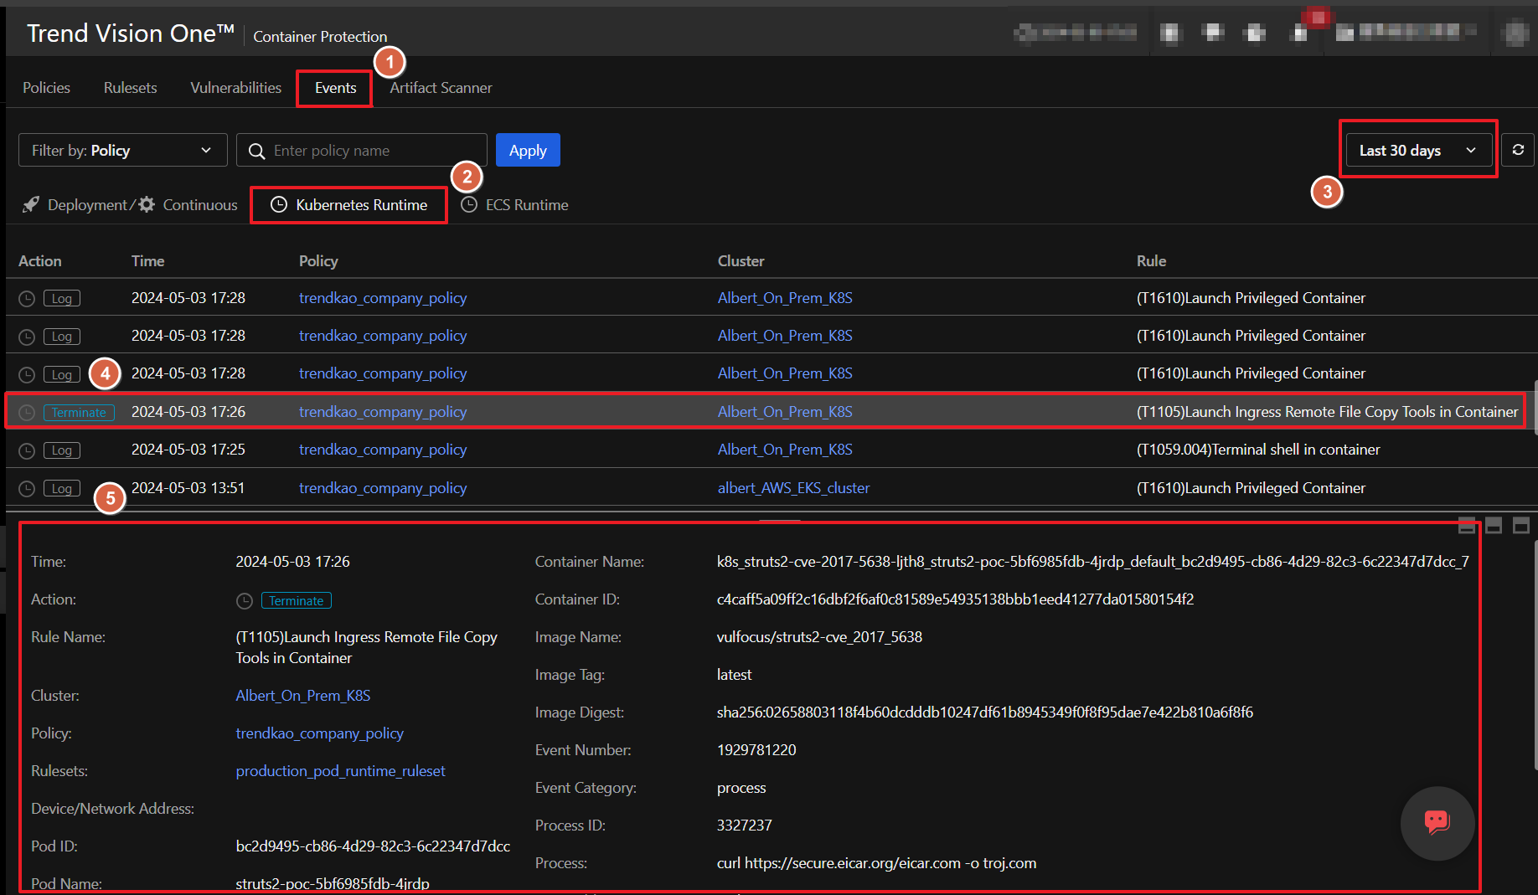Click the rocket icon beside Deployment
The image size is (1538, 895).
(31, 205)
